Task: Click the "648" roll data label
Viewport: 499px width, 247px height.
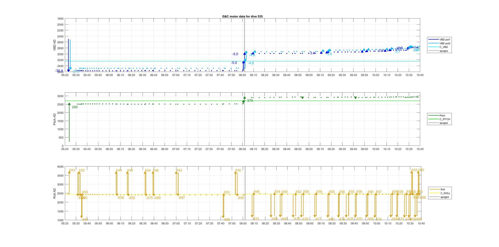Action: pos(156,170)
